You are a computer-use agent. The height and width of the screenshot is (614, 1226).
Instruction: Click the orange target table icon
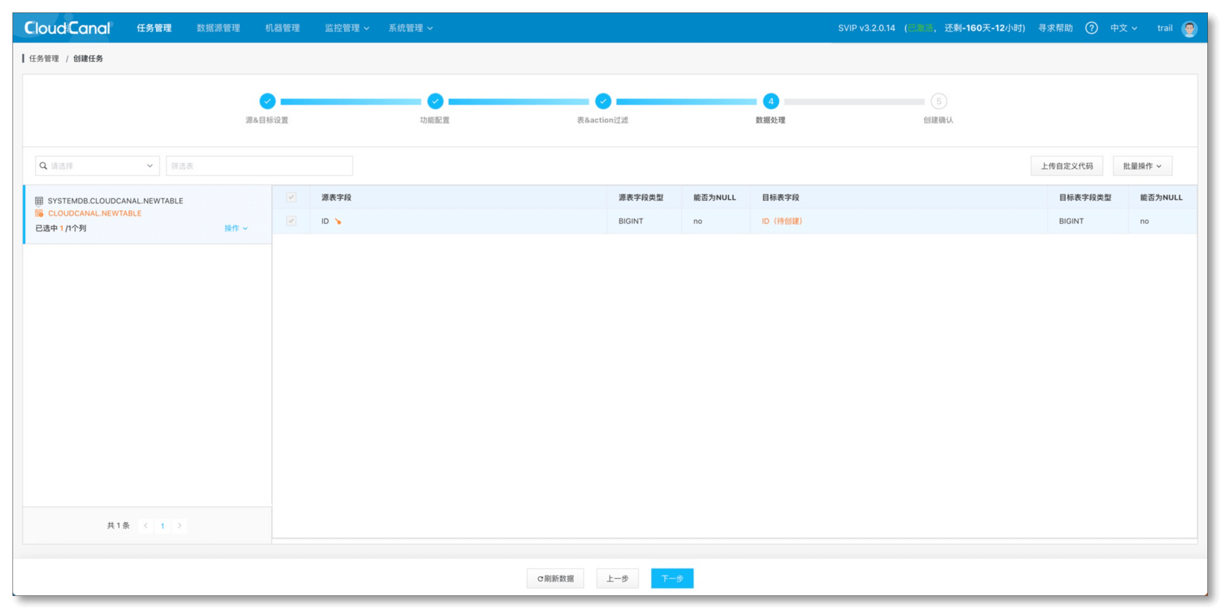pyautogui.click(x=39, y=213)
